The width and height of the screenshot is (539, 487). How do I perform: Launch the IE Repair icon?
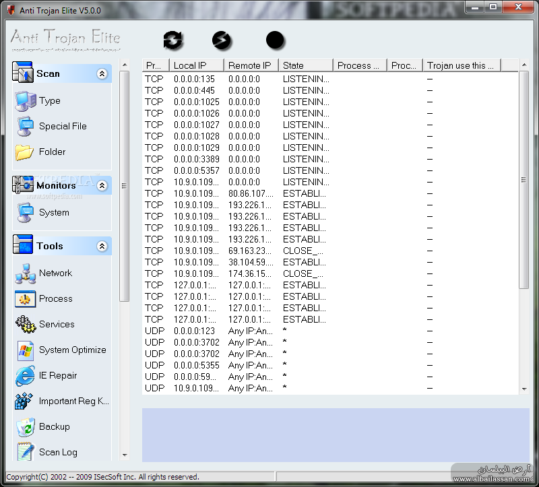(25, 376)
